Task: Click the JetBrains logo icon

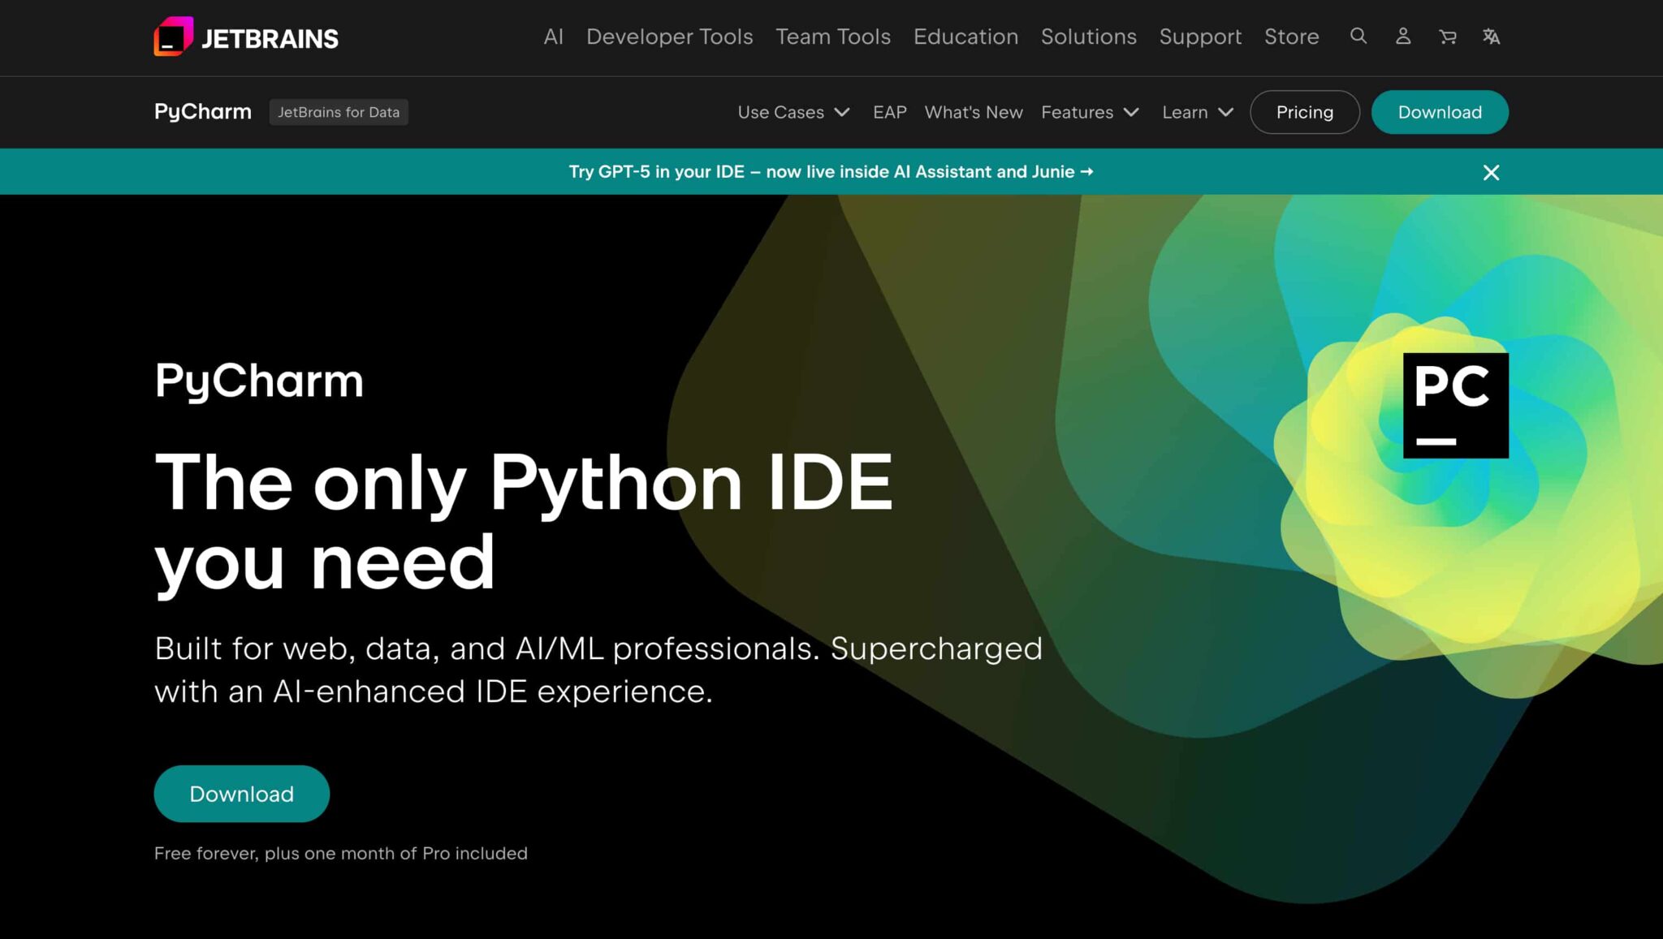Action: tap(174, 37)
